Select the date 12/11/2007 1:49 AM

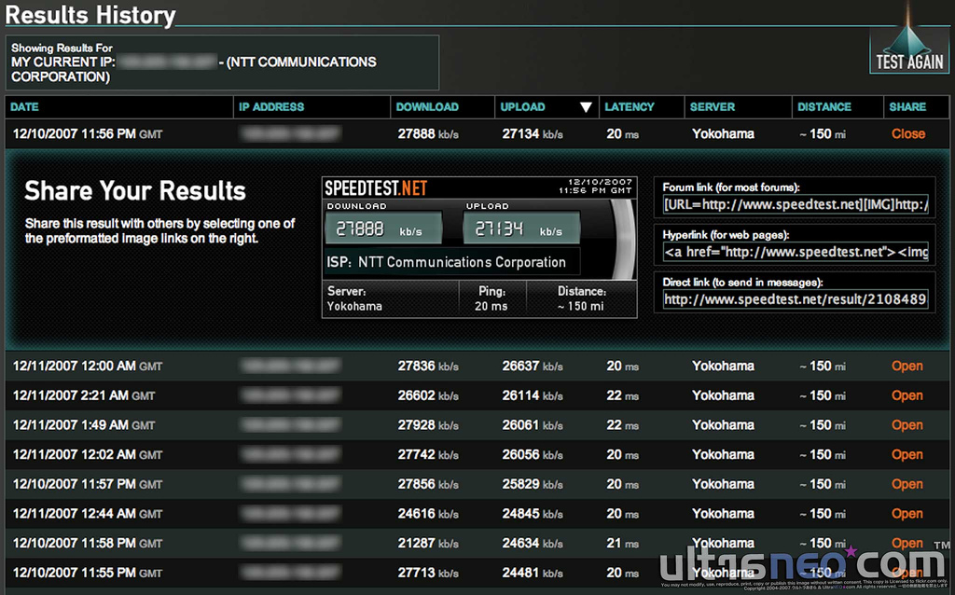coord(83,425)
